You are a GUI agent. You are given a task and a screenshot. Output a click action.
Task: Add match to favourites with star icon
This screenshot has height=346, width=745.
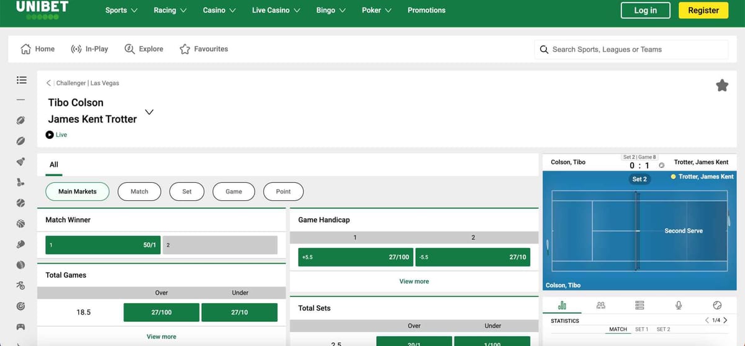(x=722, y=86)
